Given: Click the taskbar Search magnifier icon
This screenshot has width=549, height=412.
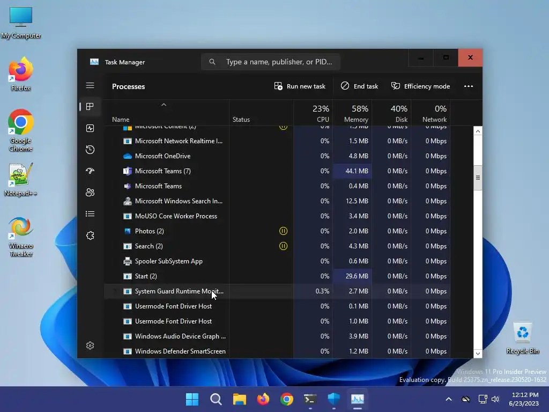Looking at the screenshot, I should pos(216,399).
